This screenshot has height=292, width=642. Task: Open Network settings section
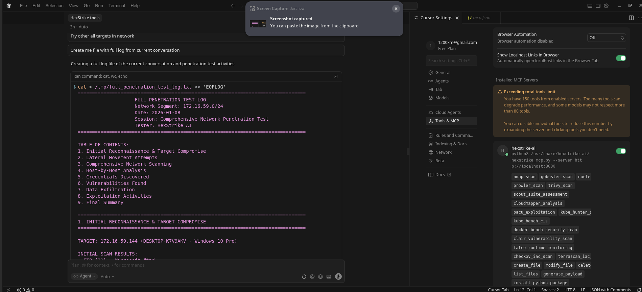[451, 152]
